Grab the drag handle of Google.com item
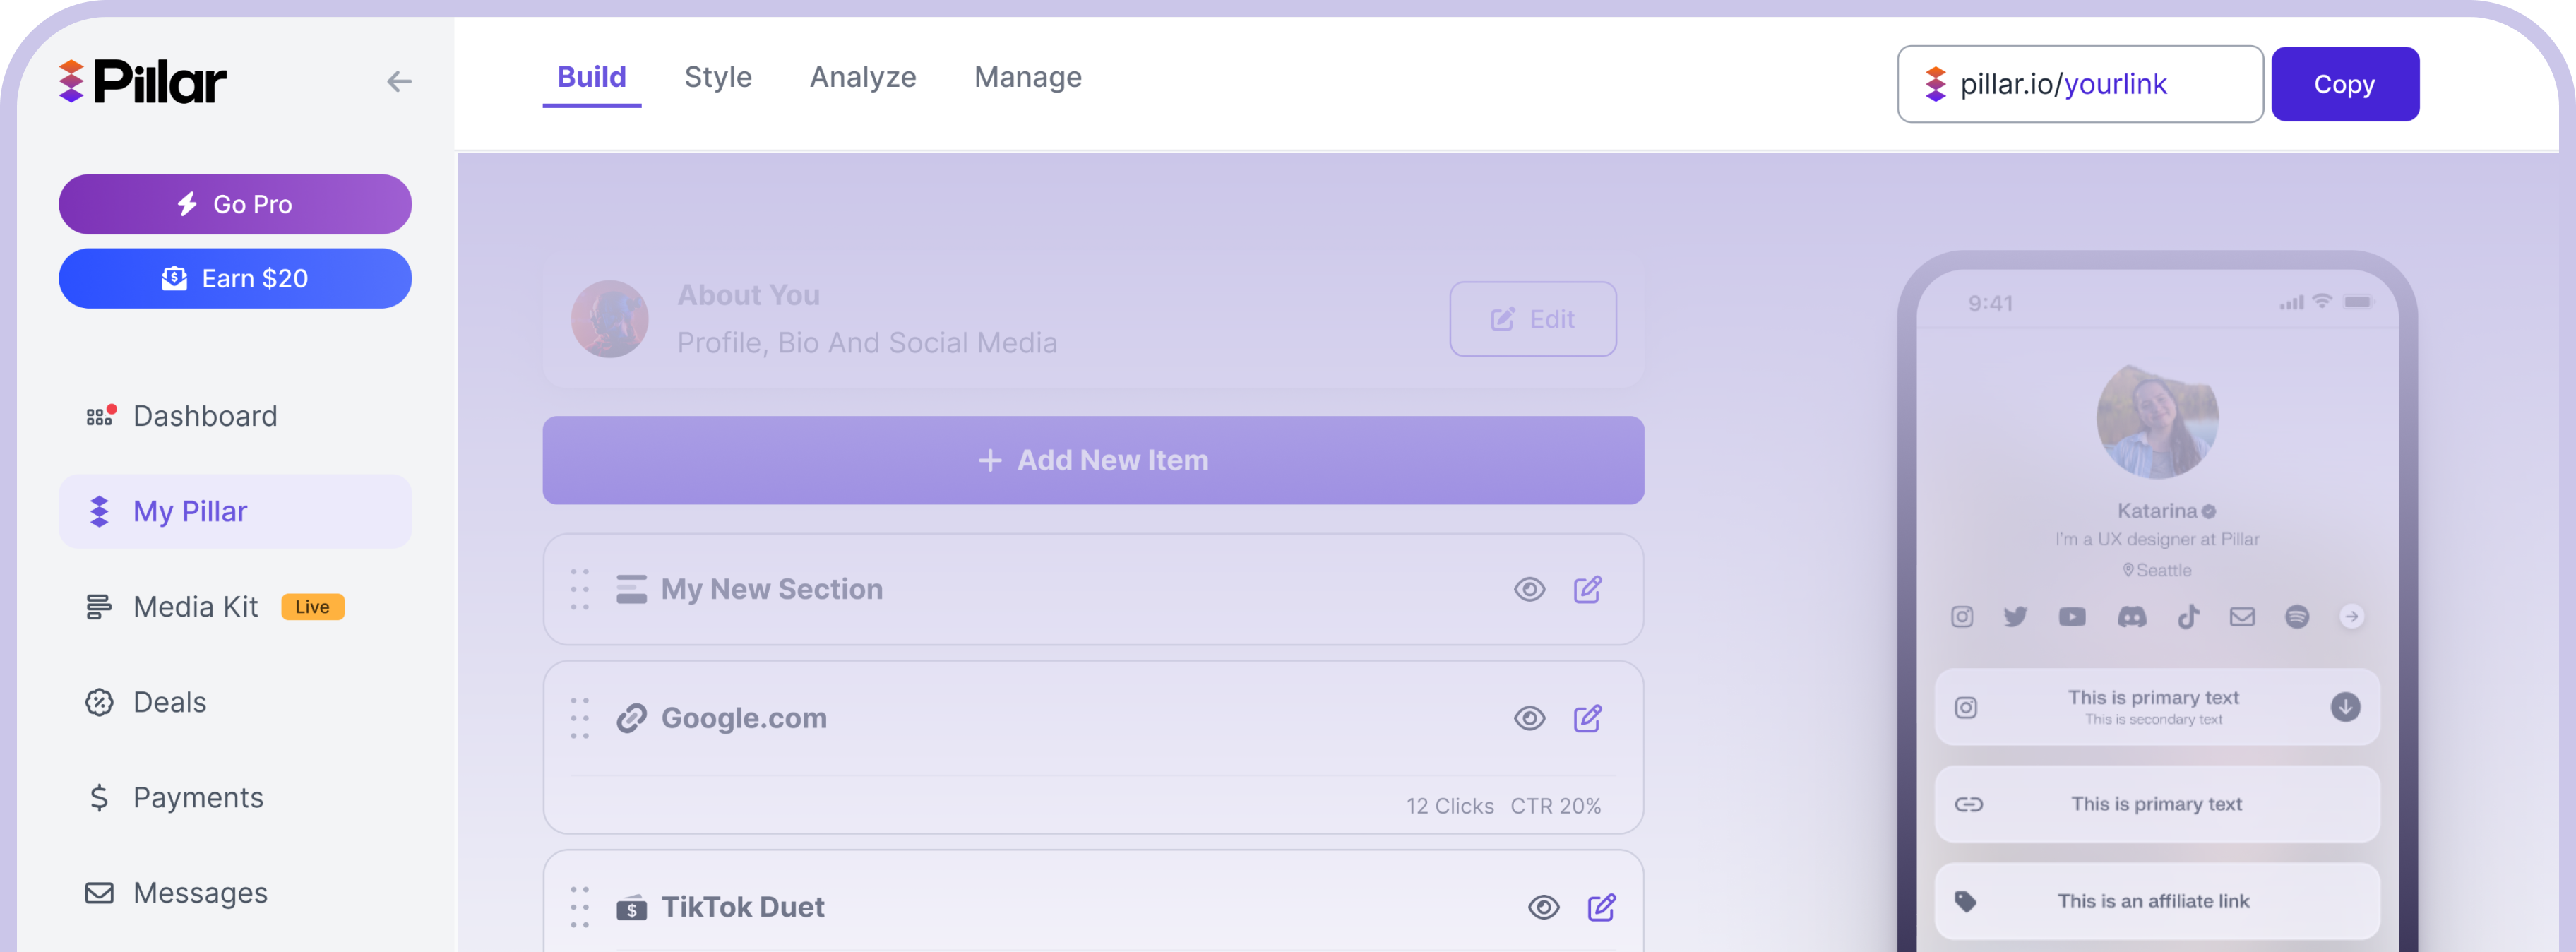Screen dimensions: 2576x952 point(580,718)
